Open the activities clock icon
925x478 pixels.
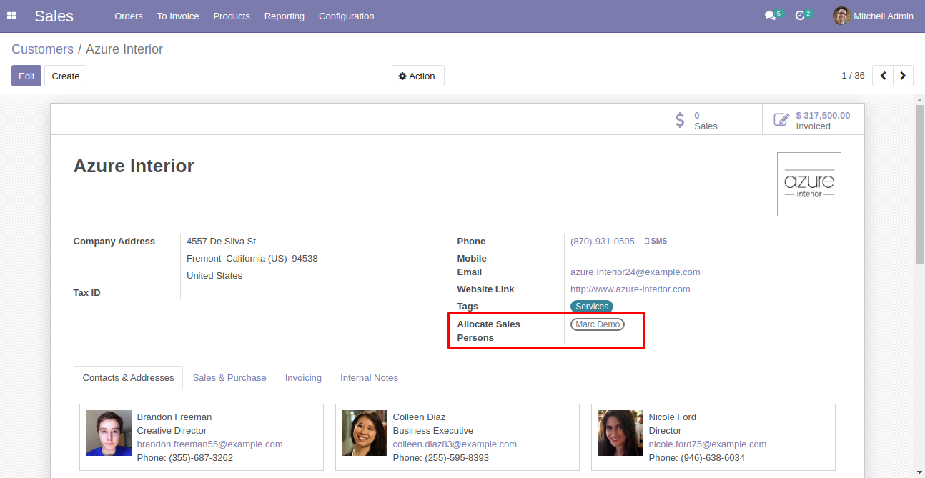coord(800,16)
